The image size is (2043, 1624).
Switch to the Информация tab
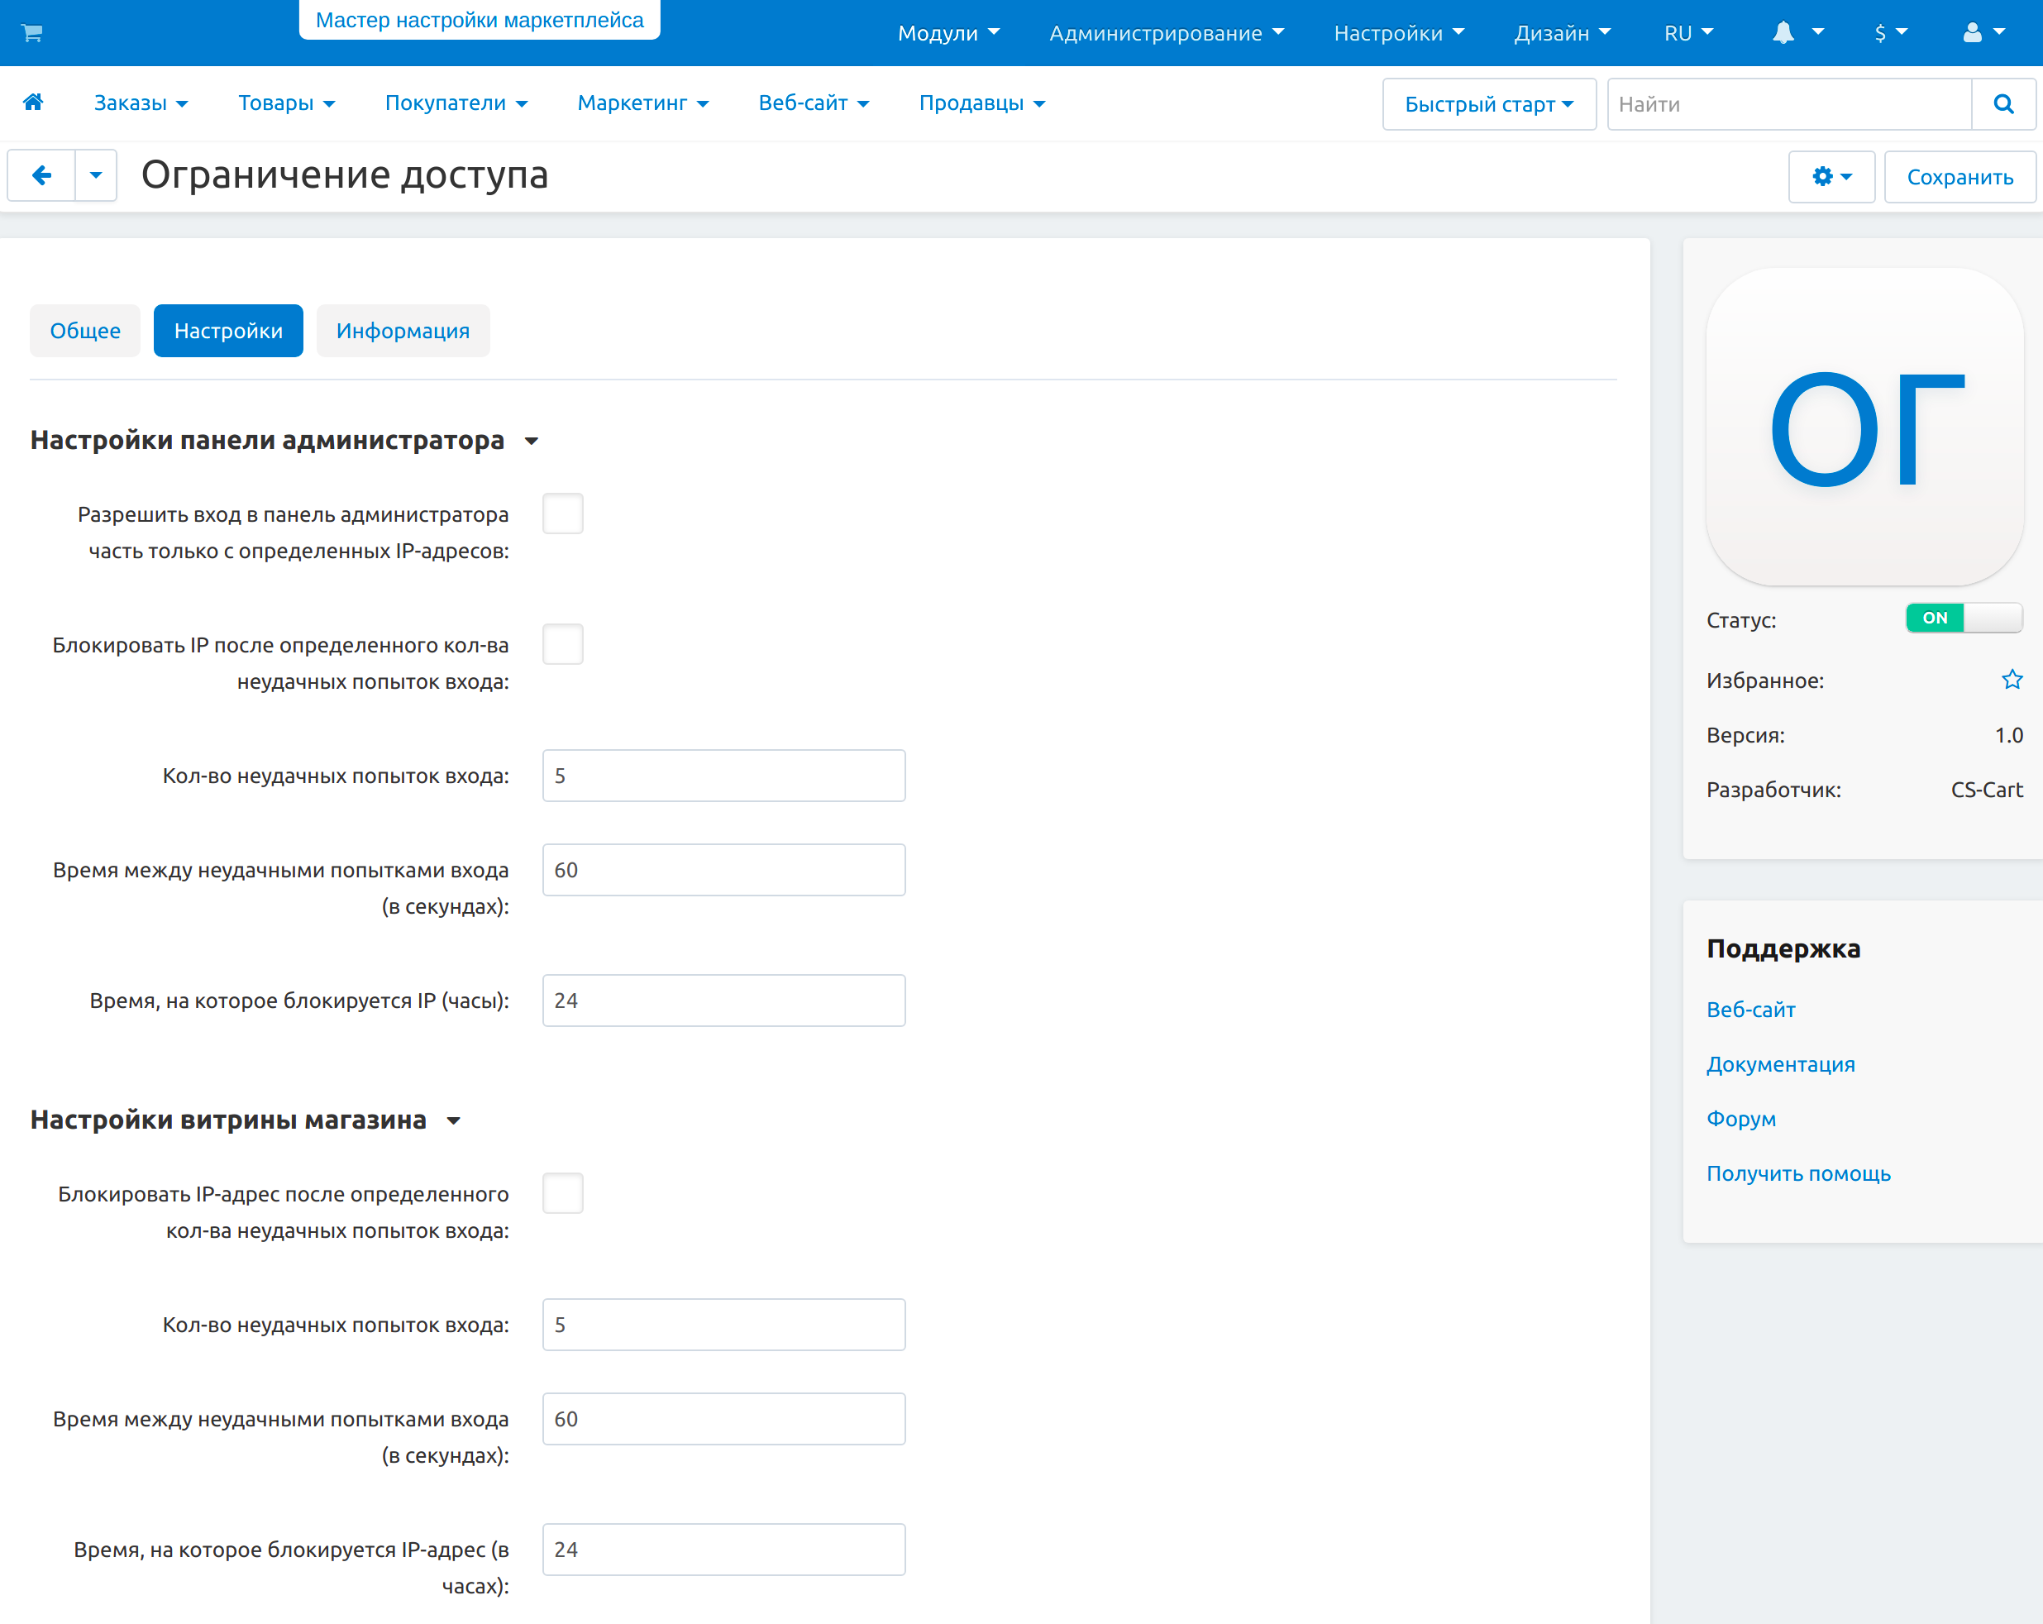[x=403, y=331]
